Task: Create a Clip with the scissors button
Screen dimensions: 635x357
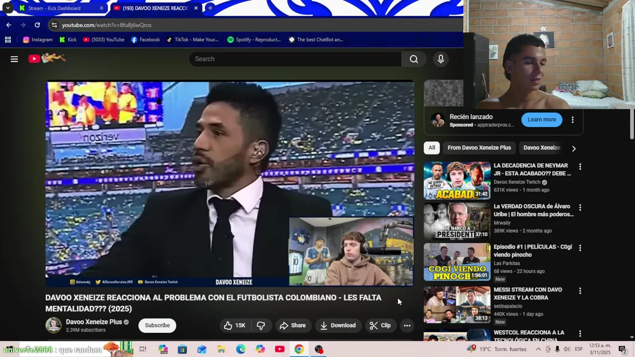Action: [380, 325]
